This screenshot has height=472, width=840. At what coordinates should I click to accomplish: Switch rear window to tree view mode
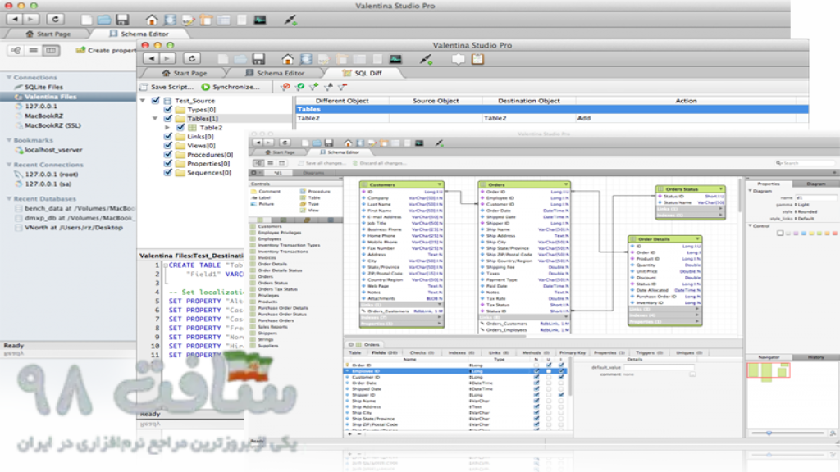(x=16, y=50)
